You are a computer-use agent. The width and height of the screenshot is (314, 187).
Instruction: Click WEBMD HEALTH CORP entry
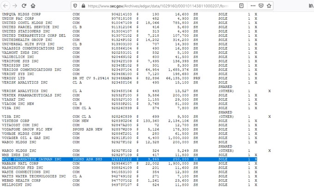[21, 181]
